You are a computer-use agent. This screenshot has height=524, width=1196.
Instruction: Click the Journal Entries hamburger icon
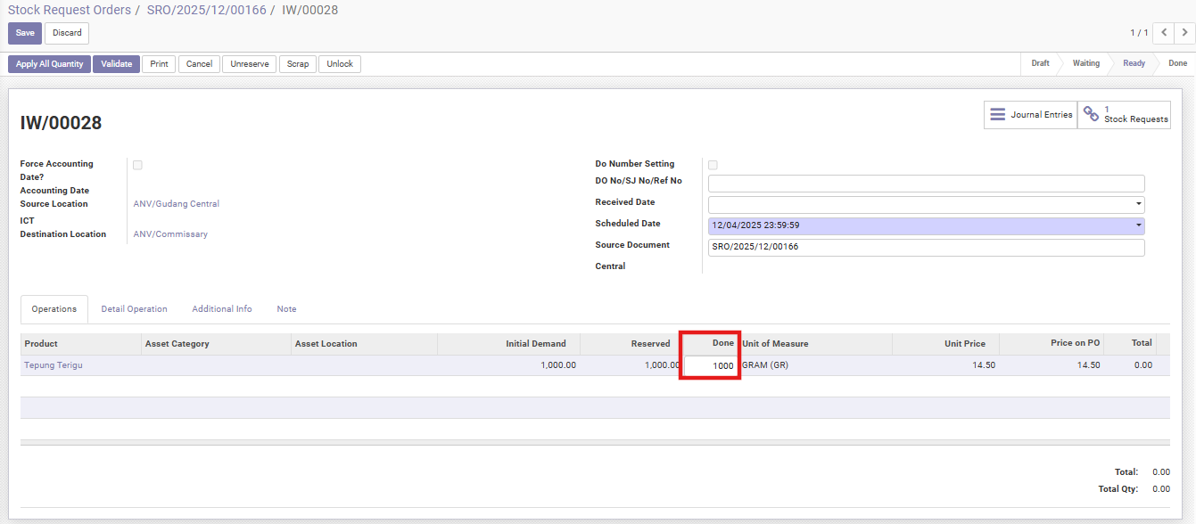point(997,115)
